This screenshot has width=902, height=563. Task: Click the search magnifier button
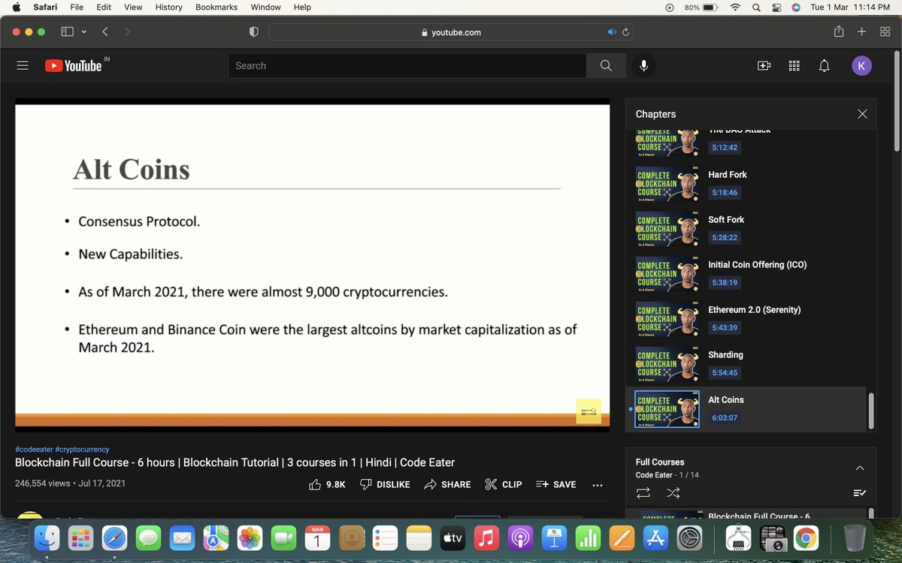pyautogui.click(x=606, y=66)
